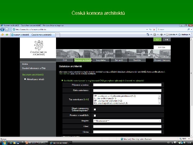The height and width of the screenshot is (145, 193).
Task: Click the Add to Favorites icon
Action: (7, 35)
